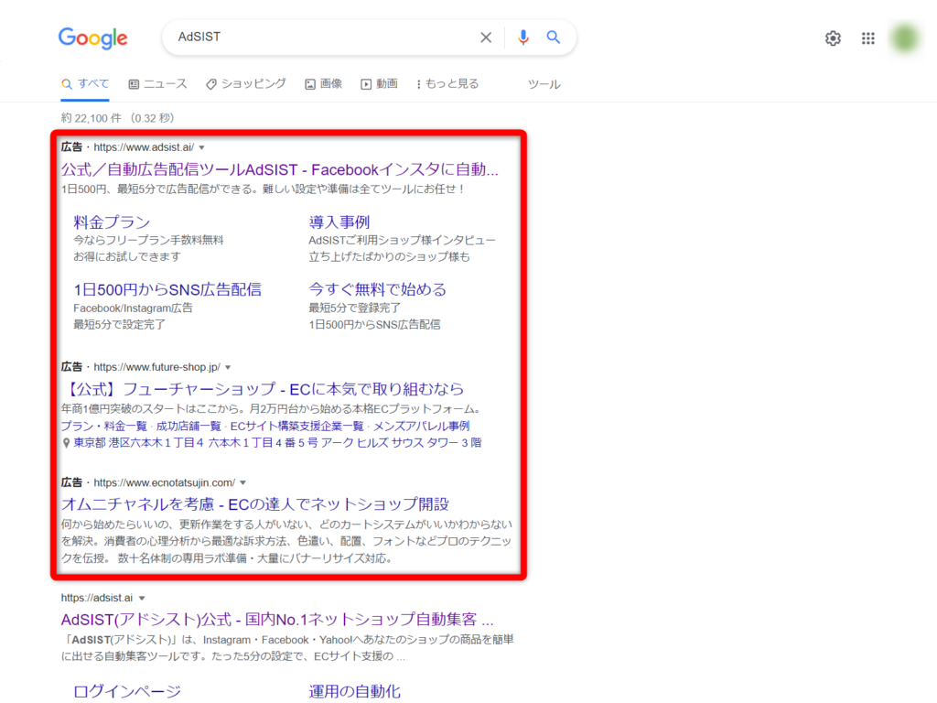Follow the メンズアパレル事例 link
This screenshot has height=703, width=937.
421,427
